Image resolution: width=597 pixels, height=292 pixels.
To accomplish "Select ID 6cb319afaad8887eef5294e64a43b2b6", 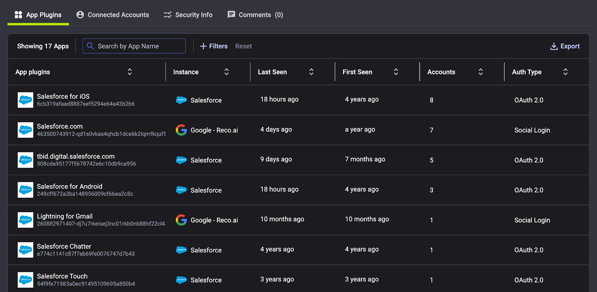I will click(86, 104).
